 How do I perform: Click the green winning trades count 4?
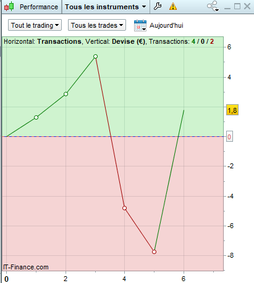[x=193, y=41]
